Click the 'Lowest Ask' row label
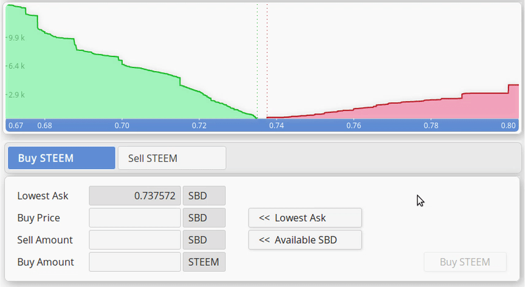 click(43, 196)
